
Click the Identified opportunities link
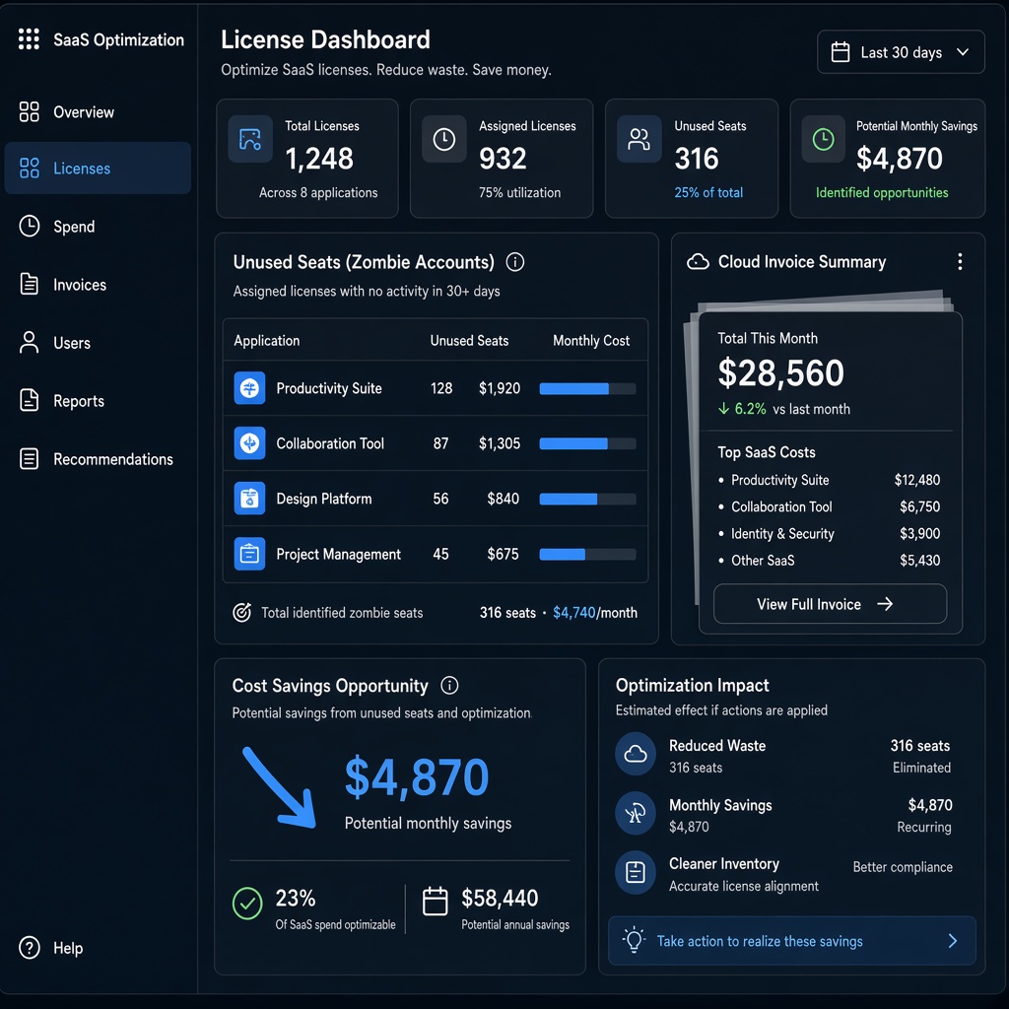tap(882, 192)
